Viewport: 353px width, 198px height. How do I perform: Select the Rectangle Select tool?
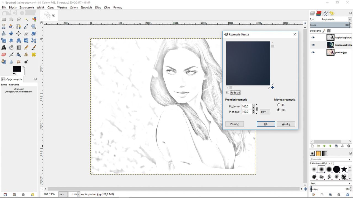point(4,19)
